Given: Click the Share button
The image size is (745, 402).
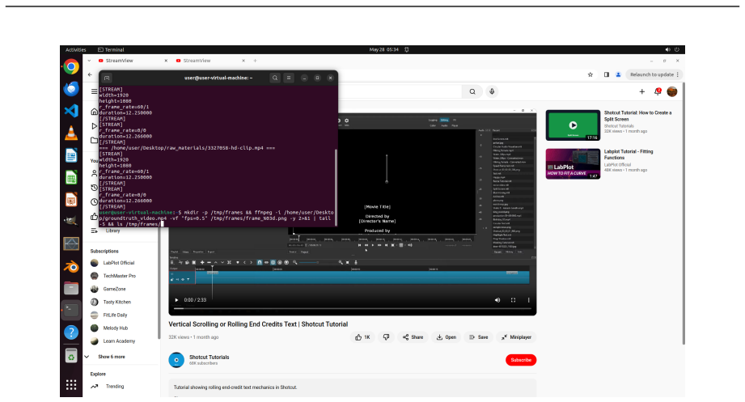Looking at the screenshot, I should 413,337.
